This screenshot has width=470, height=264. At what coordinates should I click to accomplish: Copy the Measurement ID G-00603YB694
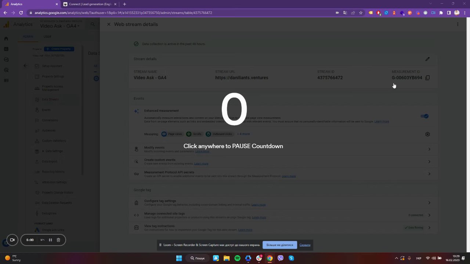(x=427, y=78)
